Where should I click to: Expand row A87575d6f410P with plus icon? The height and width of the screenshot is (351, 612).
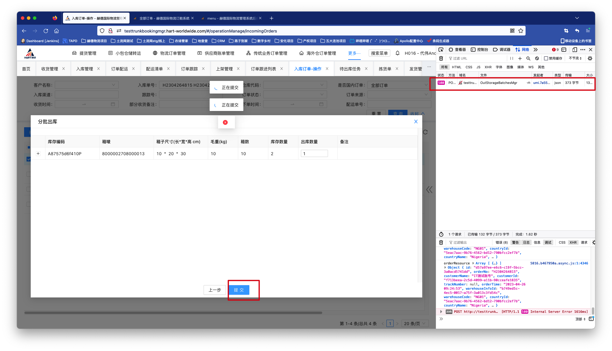pyautogui.click(x=38, y=154)
